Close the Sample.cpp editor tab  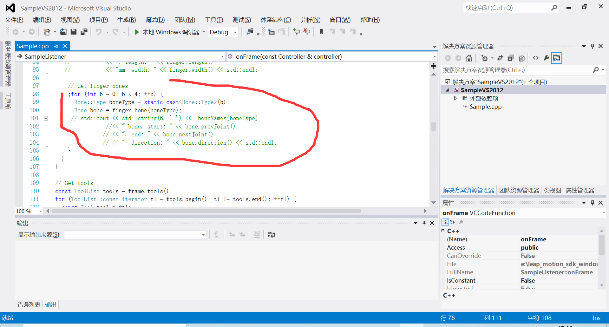point(65,46)
